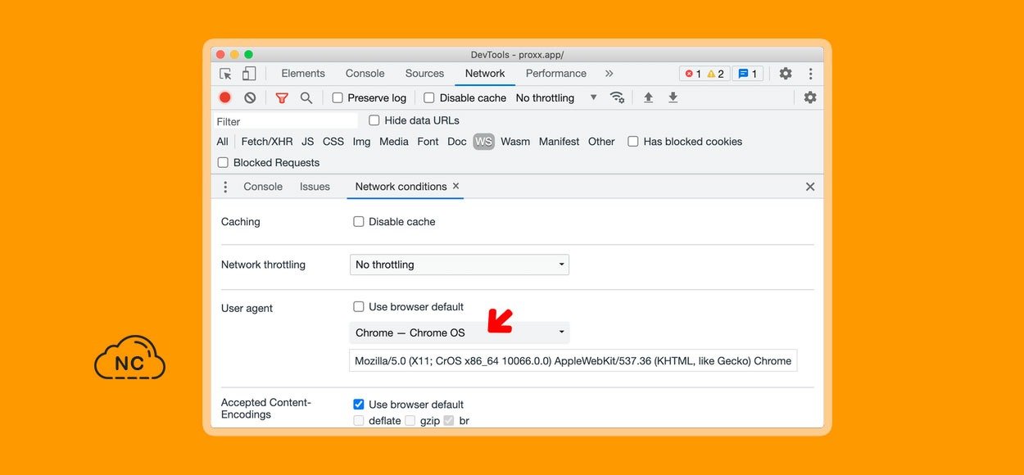
Task: Filter requests by JS
Action: click(x=308, y=142)
